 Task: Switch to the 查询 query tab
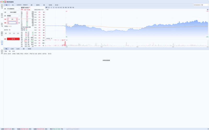pos(44,5)
